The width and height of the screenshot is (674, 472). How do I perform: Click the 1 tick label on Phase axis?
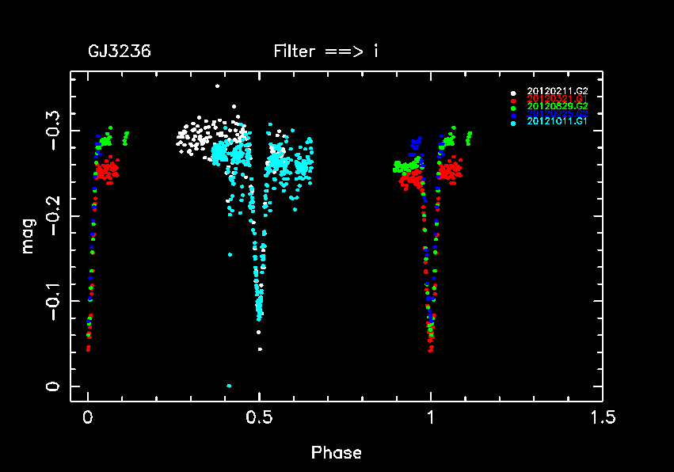(x=431, y=417)
